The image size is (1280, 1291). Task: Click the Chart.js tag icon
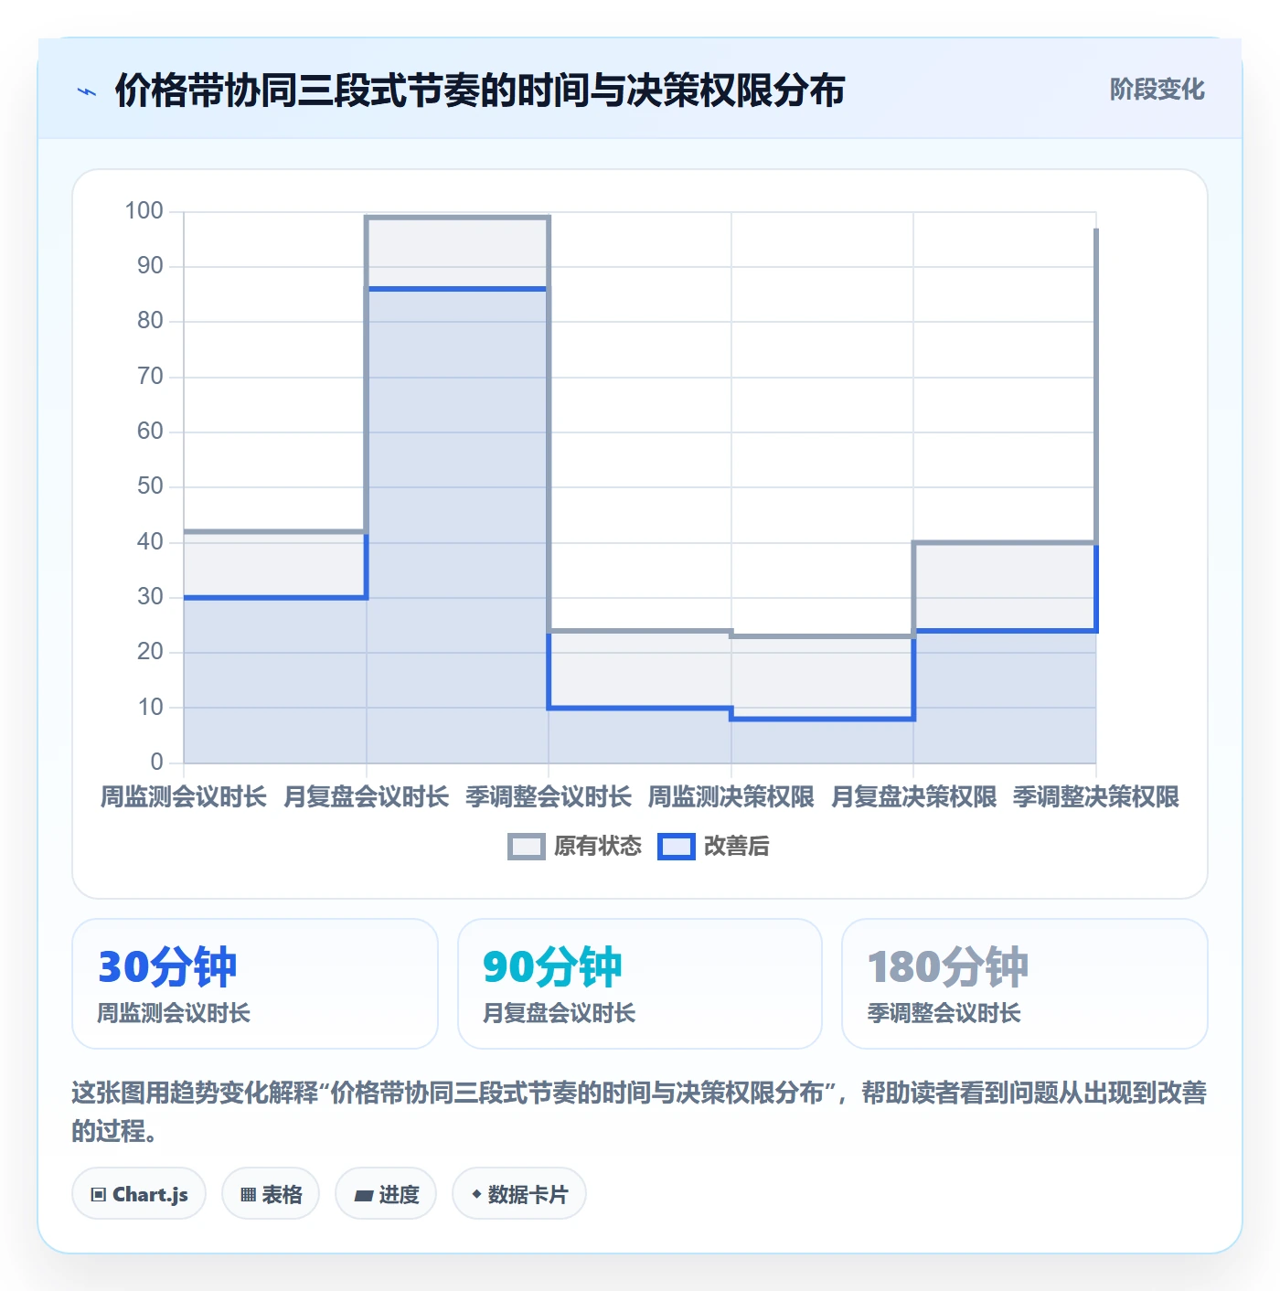[99, 1194]
